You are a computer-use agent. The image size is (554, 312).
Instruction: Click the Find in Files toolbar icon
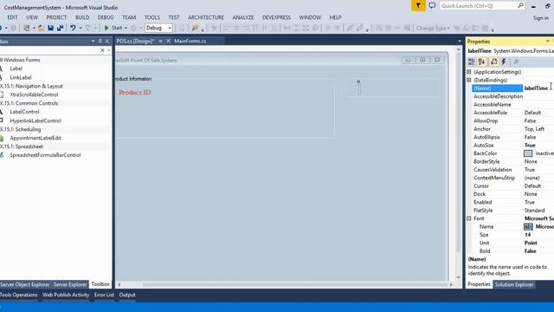pyautogui.click(x=195, y=28)
